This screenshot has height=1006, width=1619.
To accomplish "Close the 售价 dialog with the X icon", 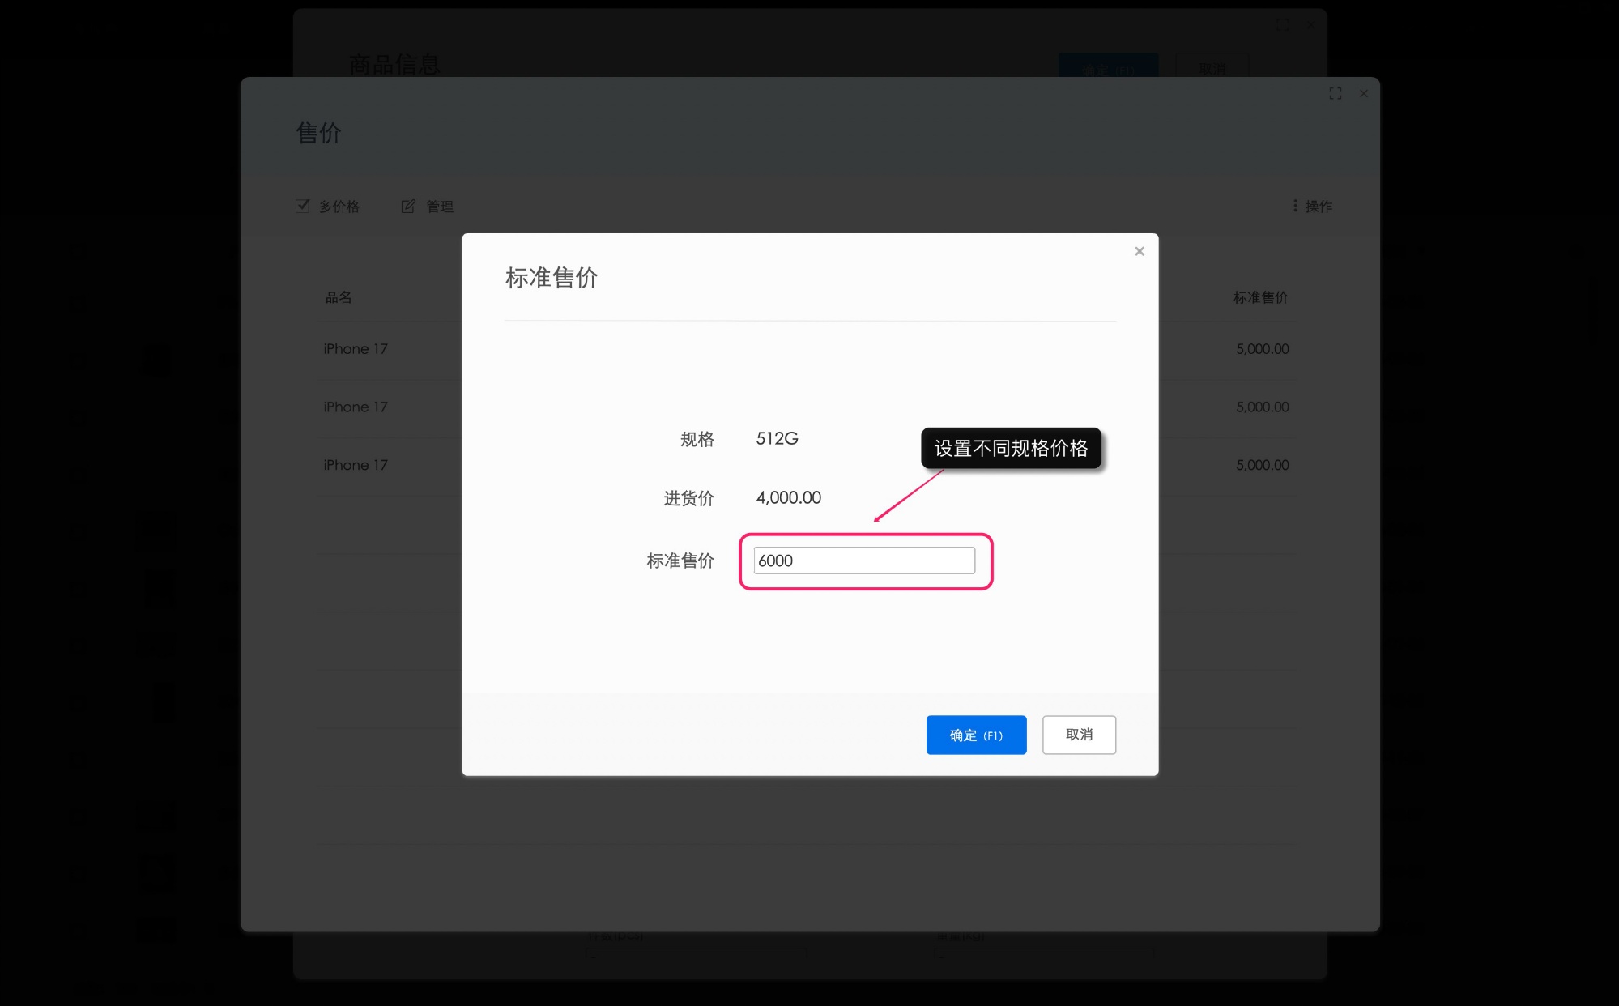I will [1364, 93].
